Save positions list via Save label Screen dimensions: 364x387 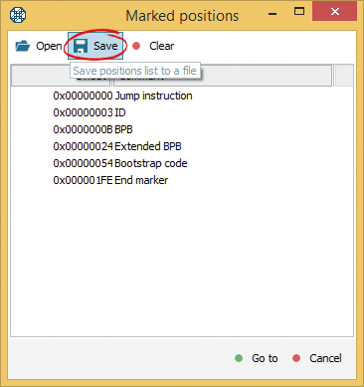[105, 46]
